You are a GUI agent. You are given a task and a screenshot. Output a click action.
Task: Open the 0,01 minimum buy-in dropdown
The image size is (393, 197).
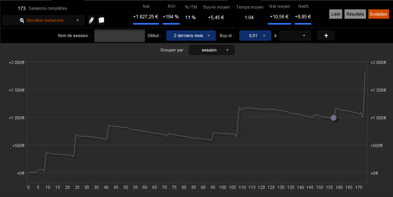coord(255,35)
